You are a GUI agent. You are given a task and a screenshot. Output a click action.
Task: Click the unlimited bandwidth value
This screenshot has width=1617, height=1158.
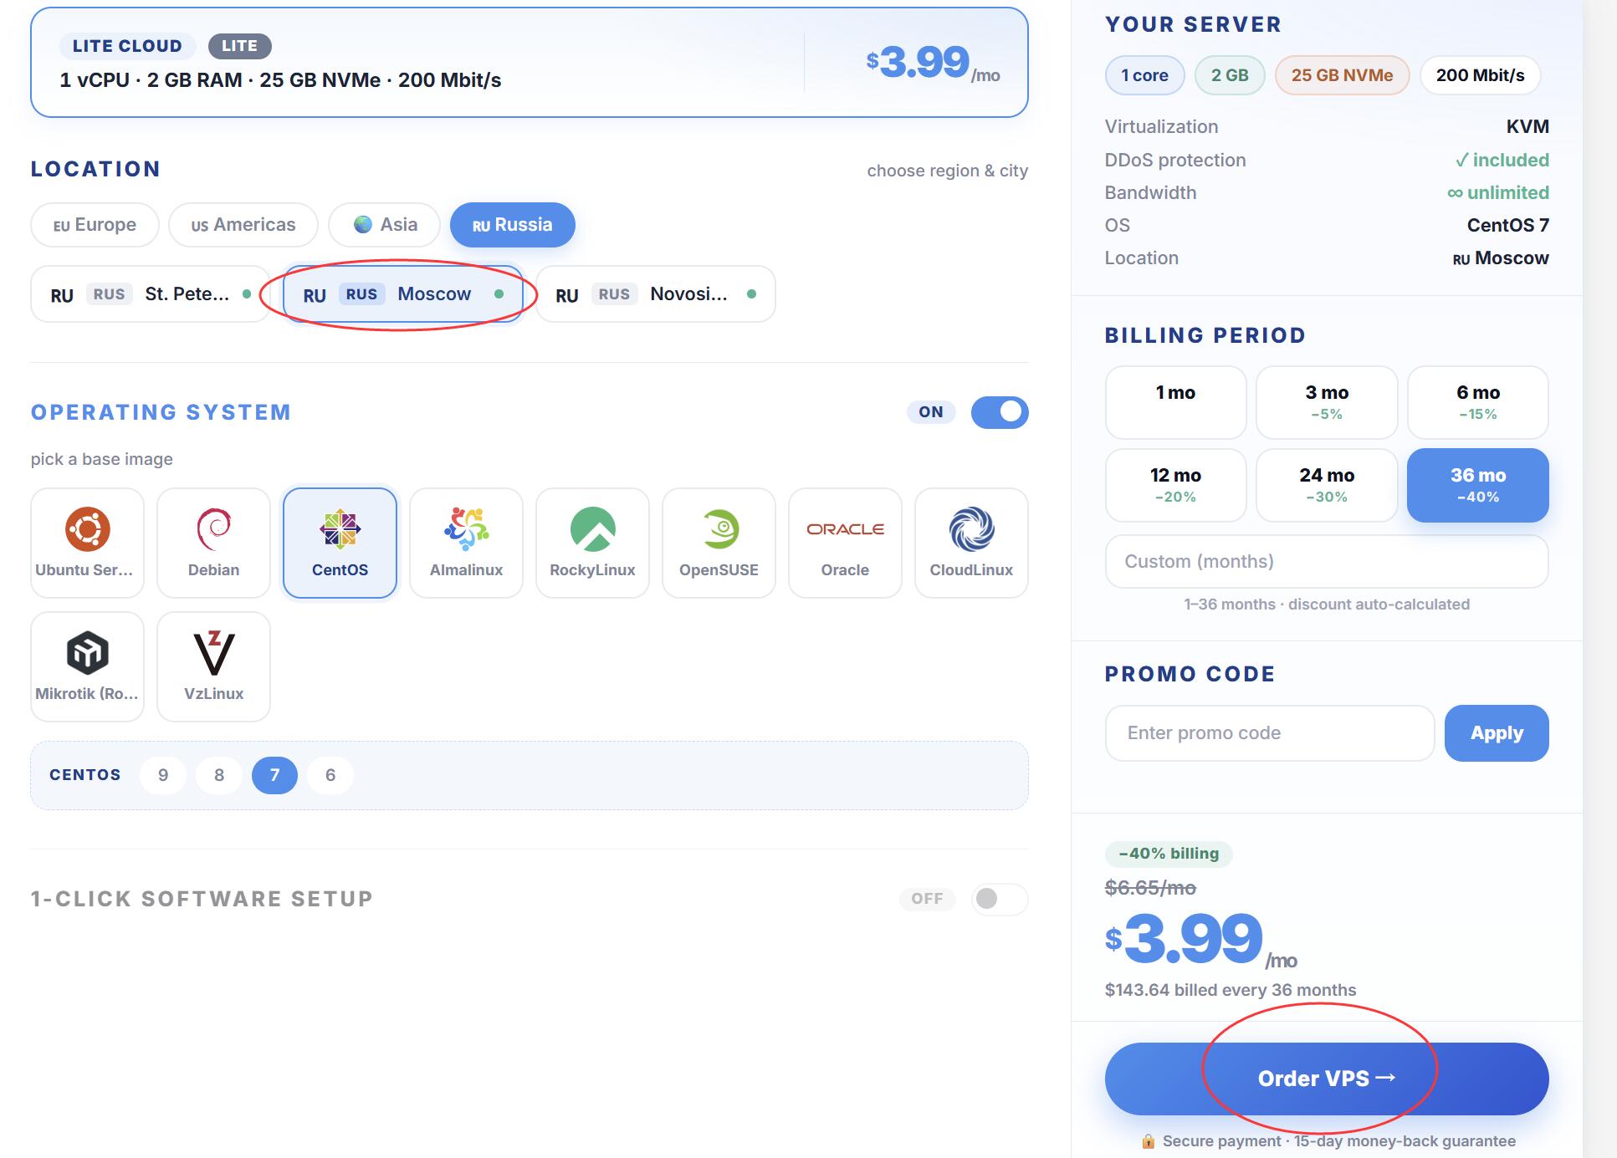[1498, 192]
